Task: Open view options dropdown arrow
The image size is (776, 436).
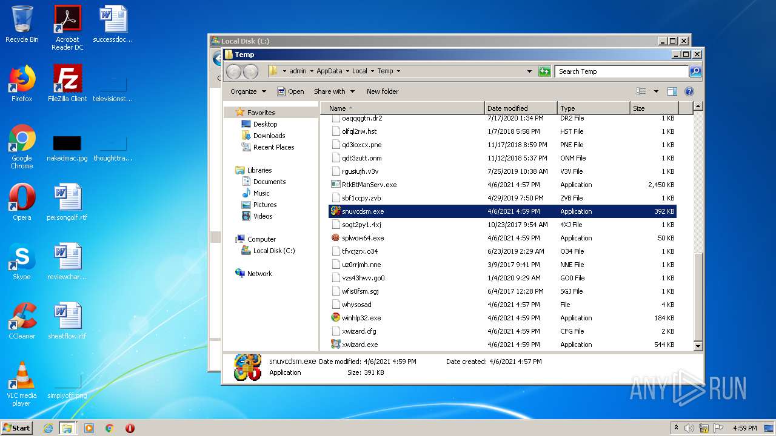Action: coord(656,91)
